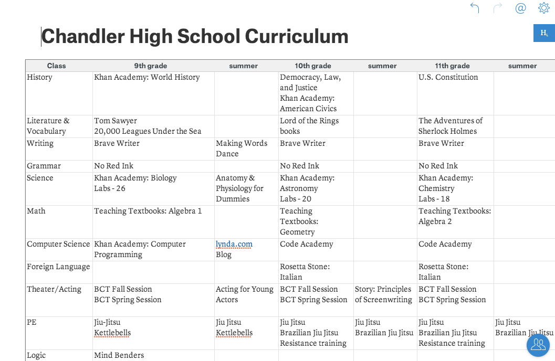The width and height of the screenshot is (555, 361).
Task: Select the 11th grade column header
Action: point(452,66)
